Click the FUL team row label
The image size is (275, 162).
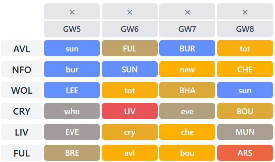tap(22, 153)
